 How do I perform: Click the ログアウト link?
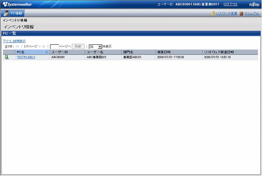pos(231,4)
